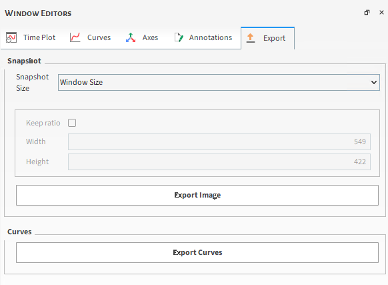Click the Export tab upload icon
This screenshot has height=285, width=388.
click(x=251, y=38)
